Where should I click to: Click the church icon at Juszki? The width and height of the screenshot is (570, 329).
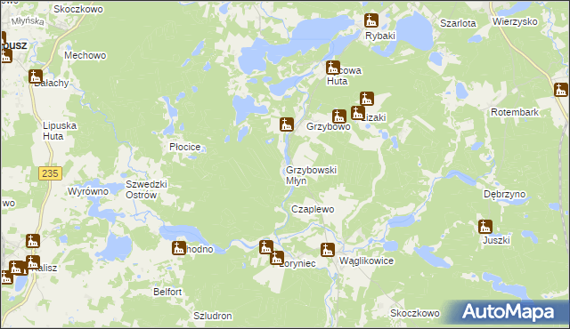tap(485, 227)
